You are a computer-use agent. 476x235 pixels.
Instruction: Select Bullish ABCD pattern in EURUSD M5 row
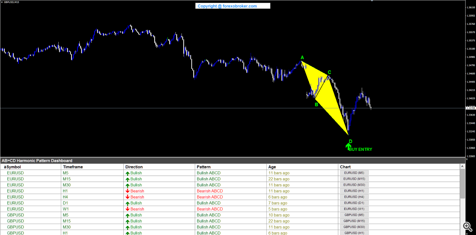(x=208, y=173)
